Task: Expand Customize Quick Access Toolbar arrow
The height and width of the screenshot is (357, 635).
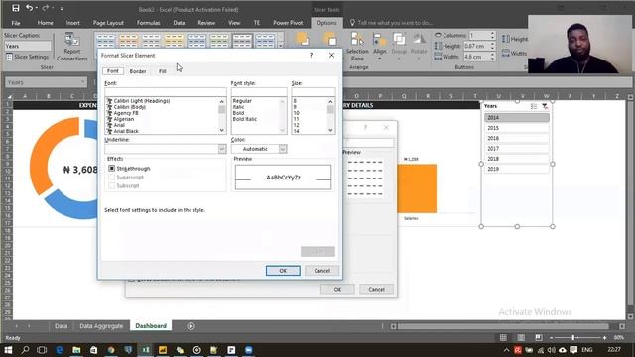Action: coord(62,8)
